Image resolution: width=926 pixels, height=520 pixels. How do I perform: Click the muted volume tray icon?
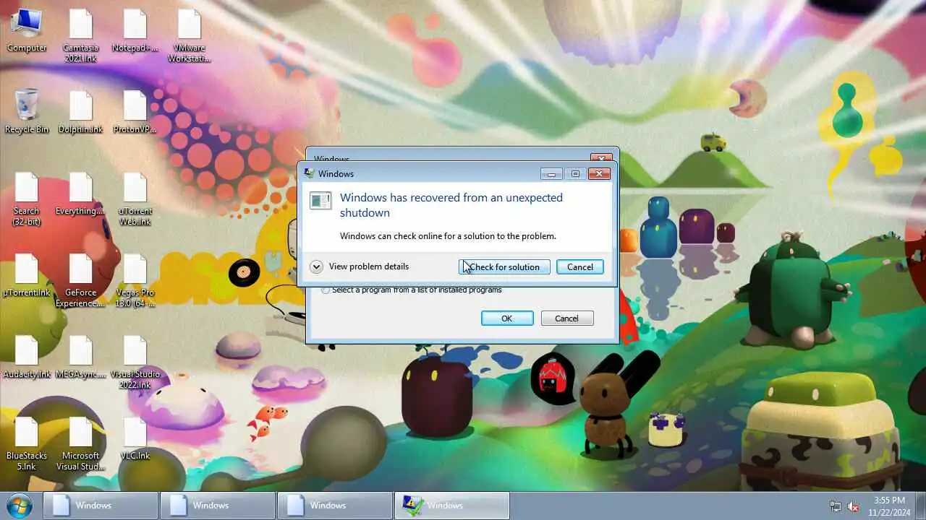(853, 506)
